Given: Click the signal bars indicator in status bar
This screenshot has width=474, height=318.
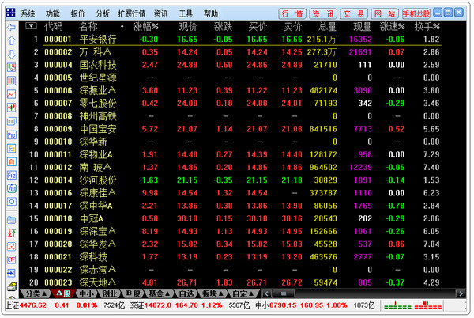Looking at the screenshot, I should pyautogui.click(x=412, y=305).
